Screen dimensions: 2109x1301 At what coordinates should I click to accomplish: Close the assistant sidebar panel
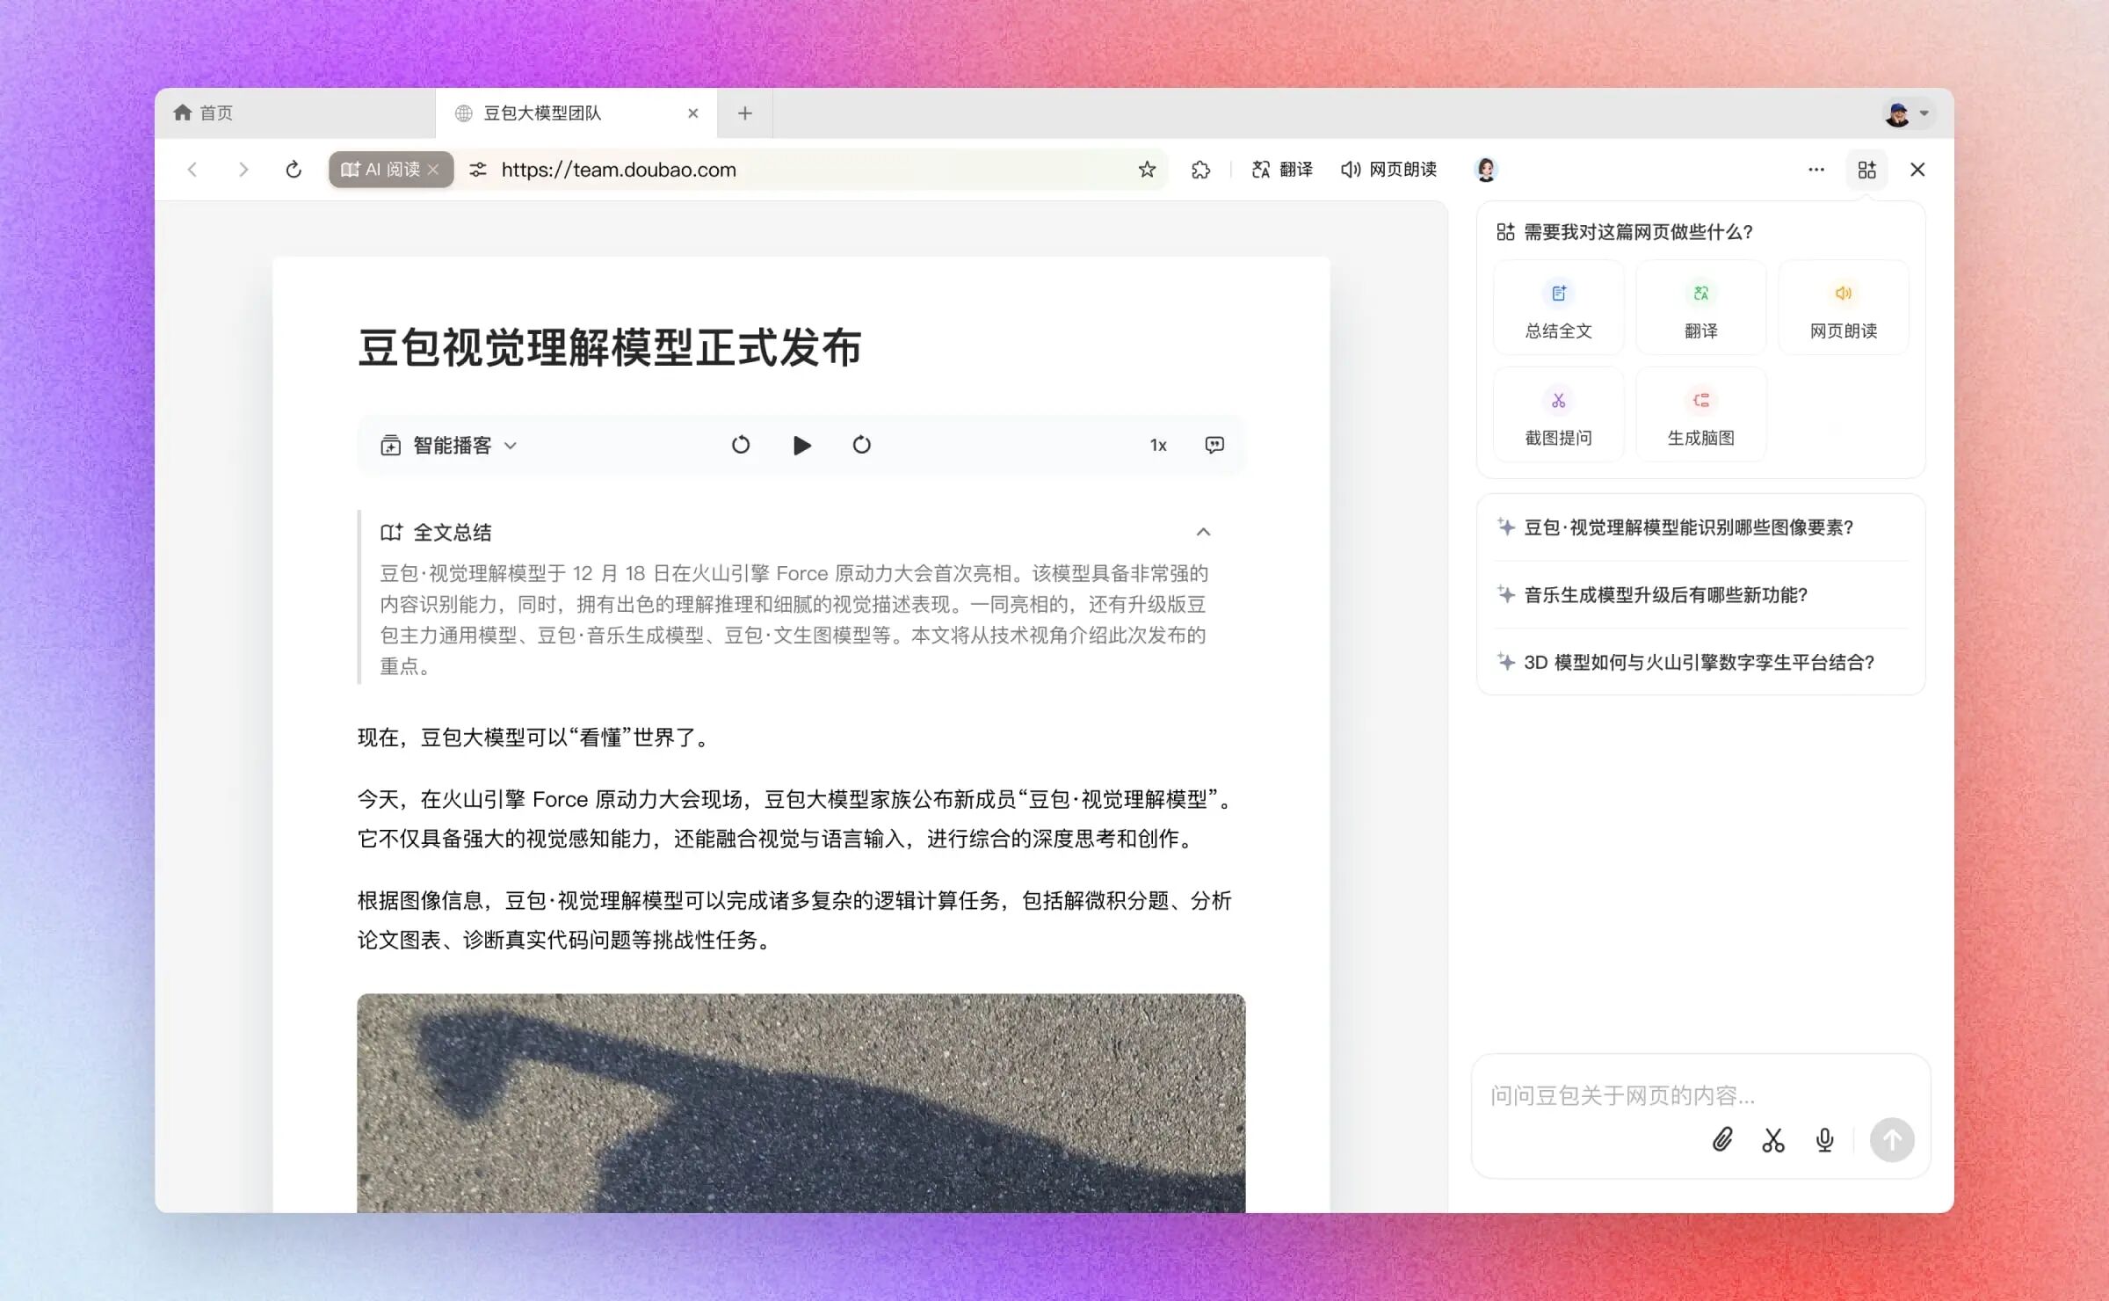[1917, 169]
